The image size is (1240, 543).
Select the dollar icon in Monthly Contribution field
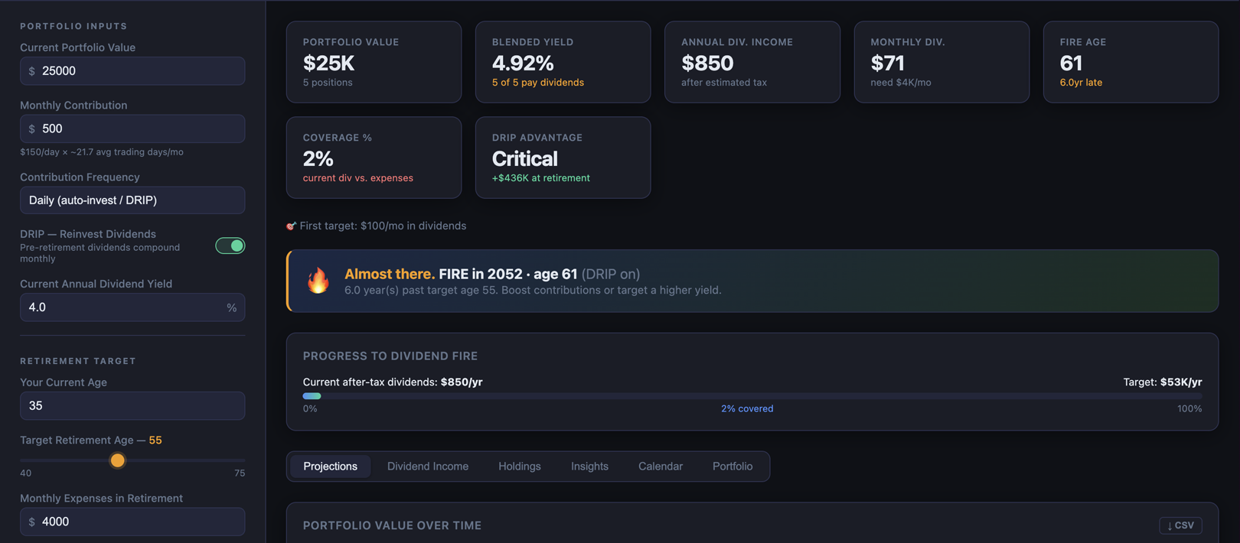point(31,128)
